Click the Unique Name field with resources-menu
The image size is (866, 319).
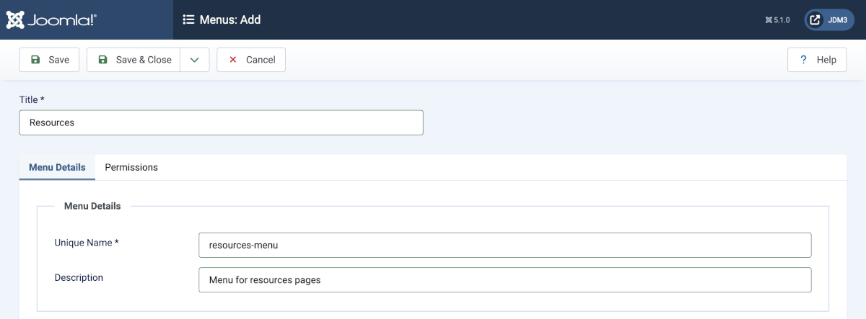pyautogui.click(x=504, y=245)
